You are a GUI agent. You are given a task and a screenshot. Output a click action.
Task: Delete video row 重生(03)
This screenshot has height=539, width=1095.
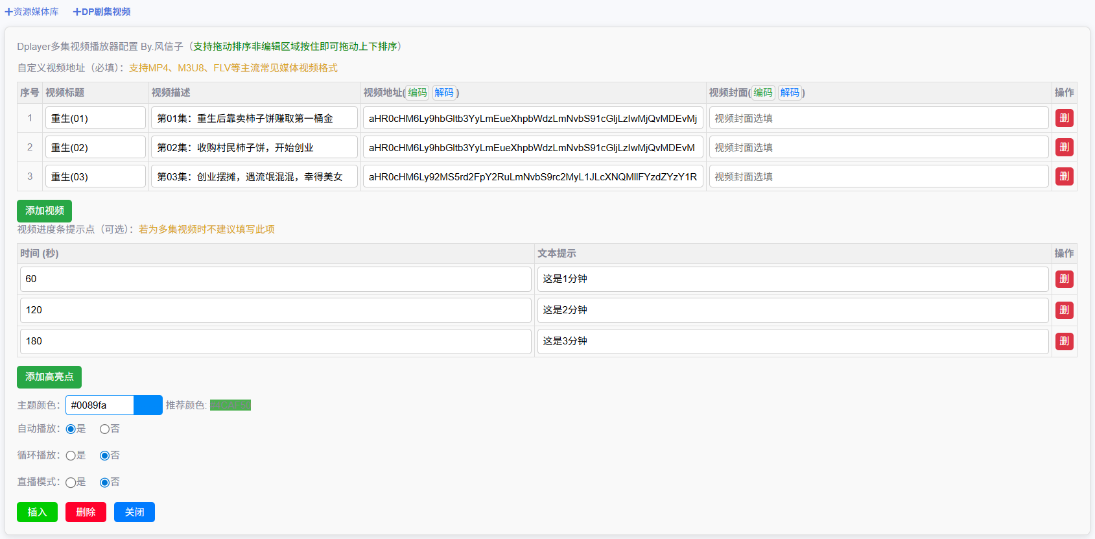[x=1064, y=176]
